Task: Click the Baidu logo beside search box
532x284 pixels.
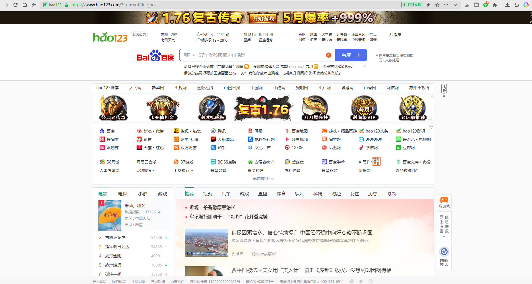Action: (156, 55)
